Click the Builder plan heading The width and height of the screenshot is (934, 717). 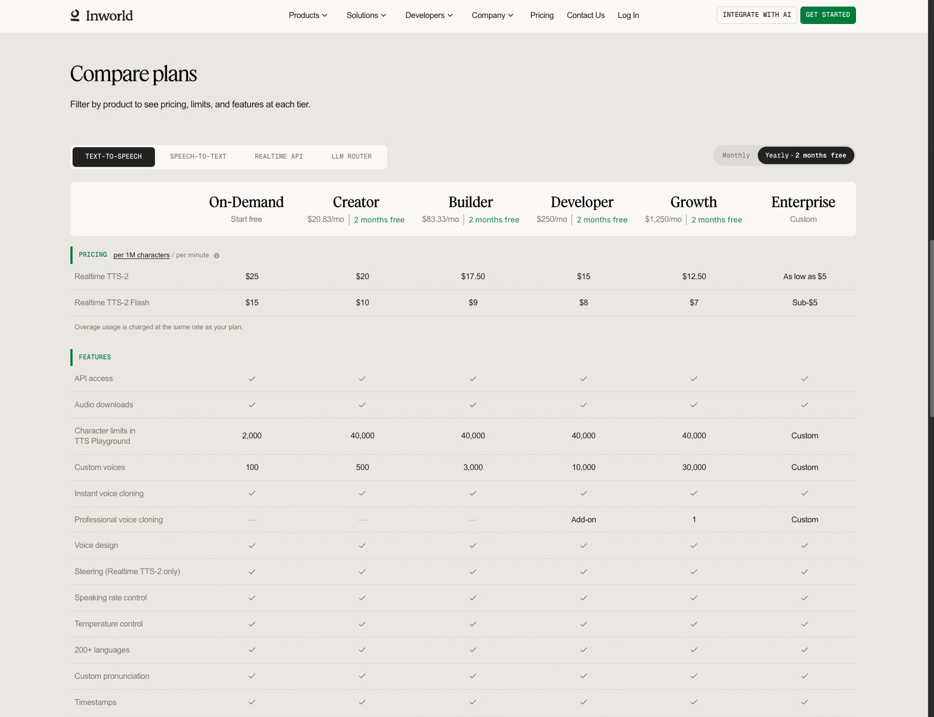471,202
